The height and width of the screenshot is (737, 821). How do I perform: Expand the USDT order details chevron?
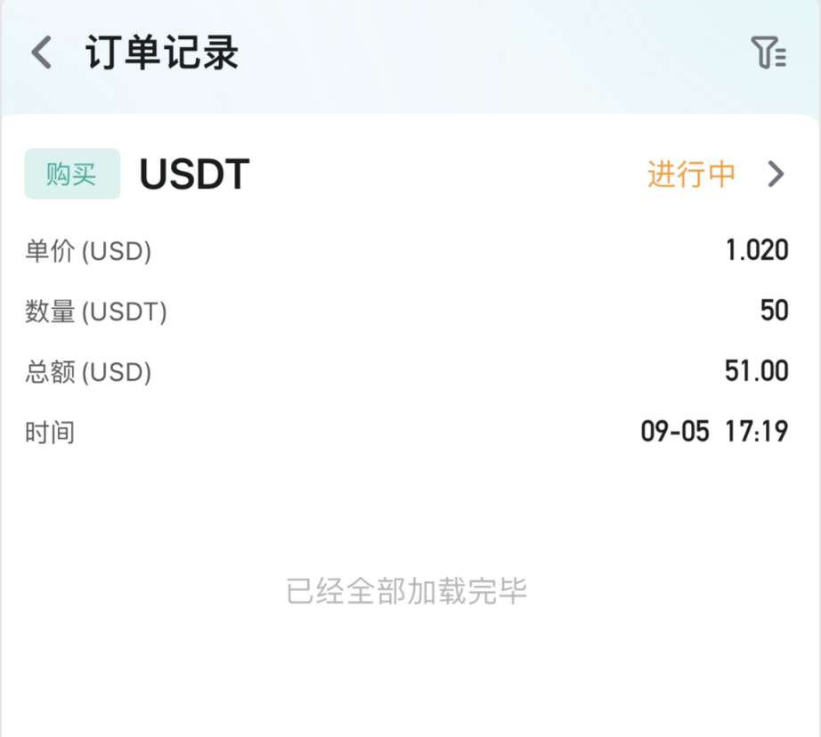[x=776, y=174]
